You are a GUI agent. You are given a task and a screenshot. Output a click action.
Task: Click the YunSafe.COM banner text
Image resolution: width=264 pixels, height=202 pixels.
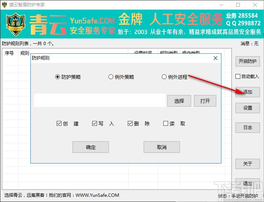92,21
